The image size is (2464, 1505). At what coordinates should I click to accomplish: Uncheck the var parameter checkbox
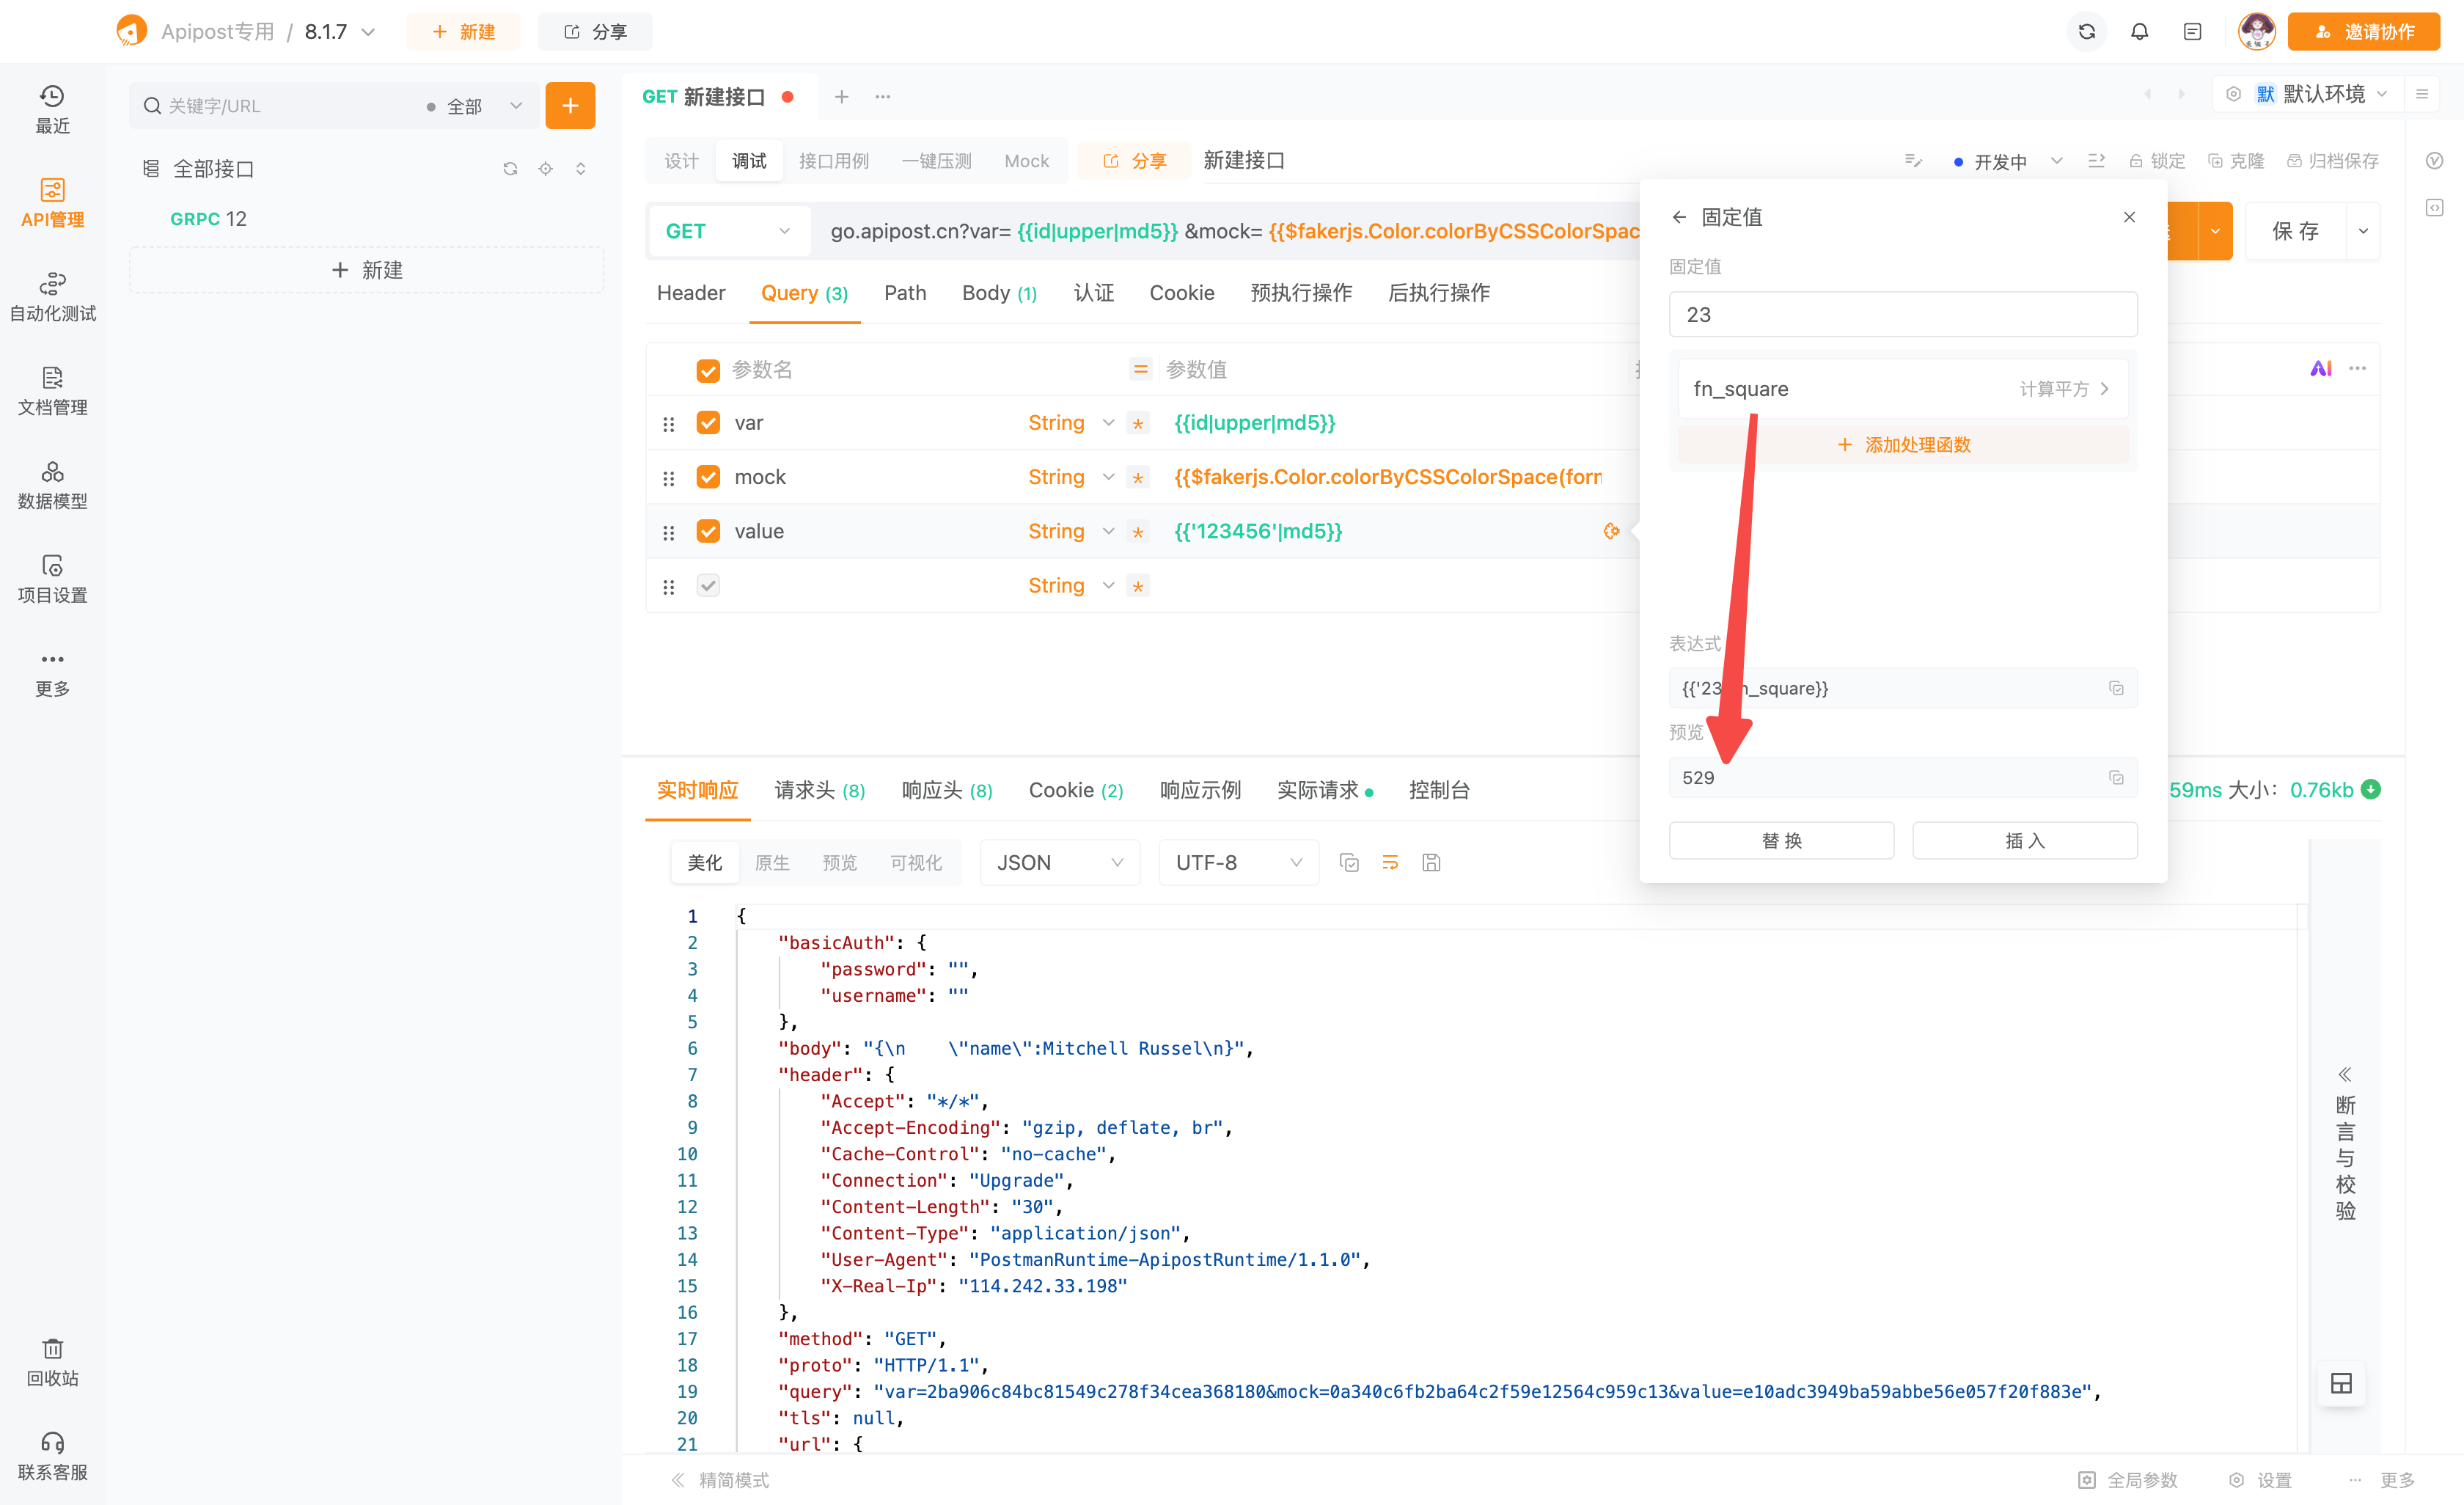coord(708,423)
